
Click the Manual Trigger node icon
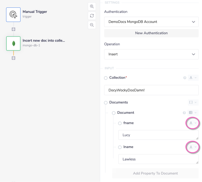13,15
